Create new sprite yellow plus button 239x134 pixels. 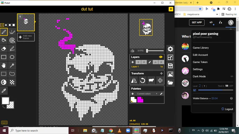pyautogui.click(x=171, y=9)
